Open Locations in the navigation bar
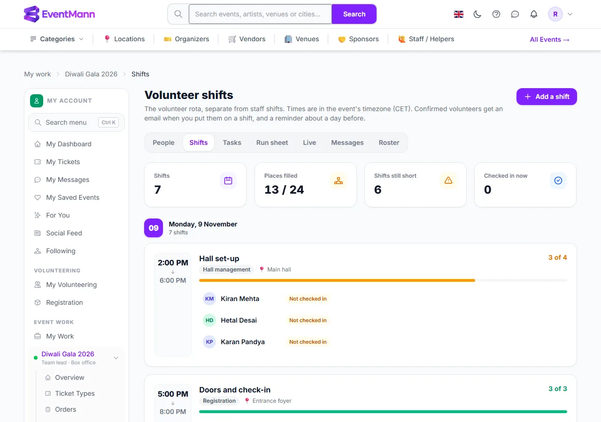 pyautogui.click(x=124, y=39)
